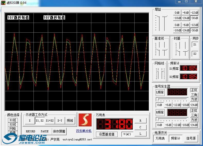
Task: Select X1,X2 dual-channel mode
Action: [x=40, y=121]
